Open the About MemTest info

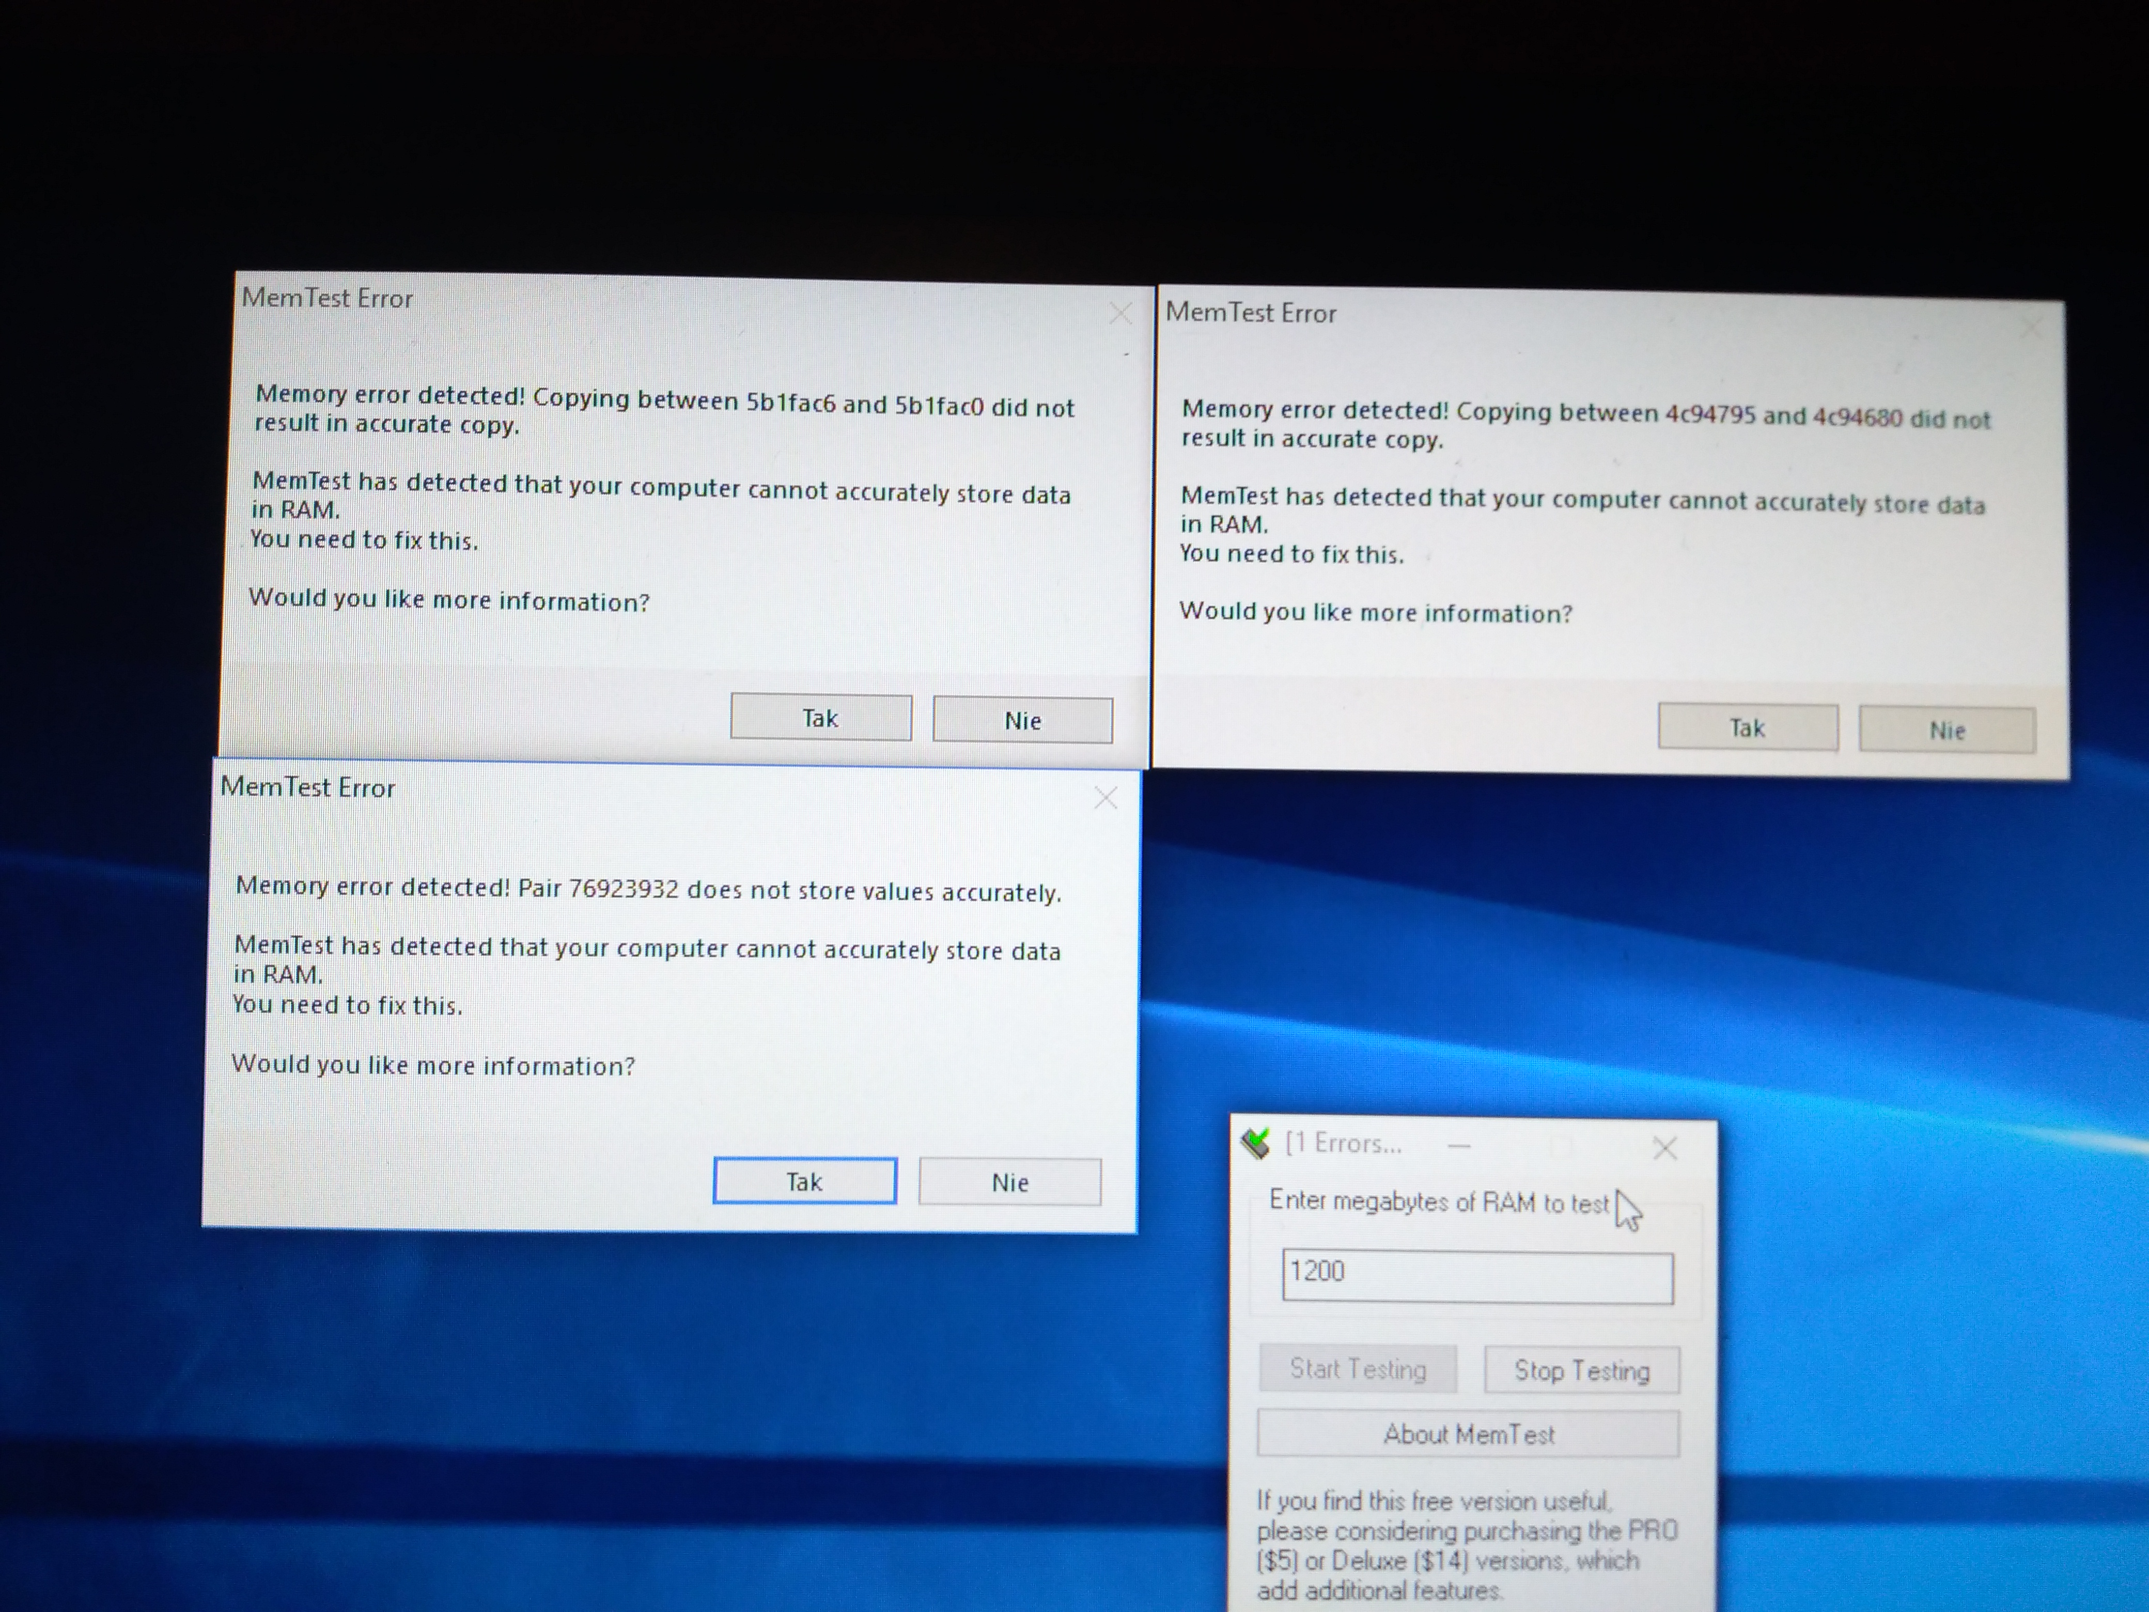pyautogui.click(x=1468, y=1433)
